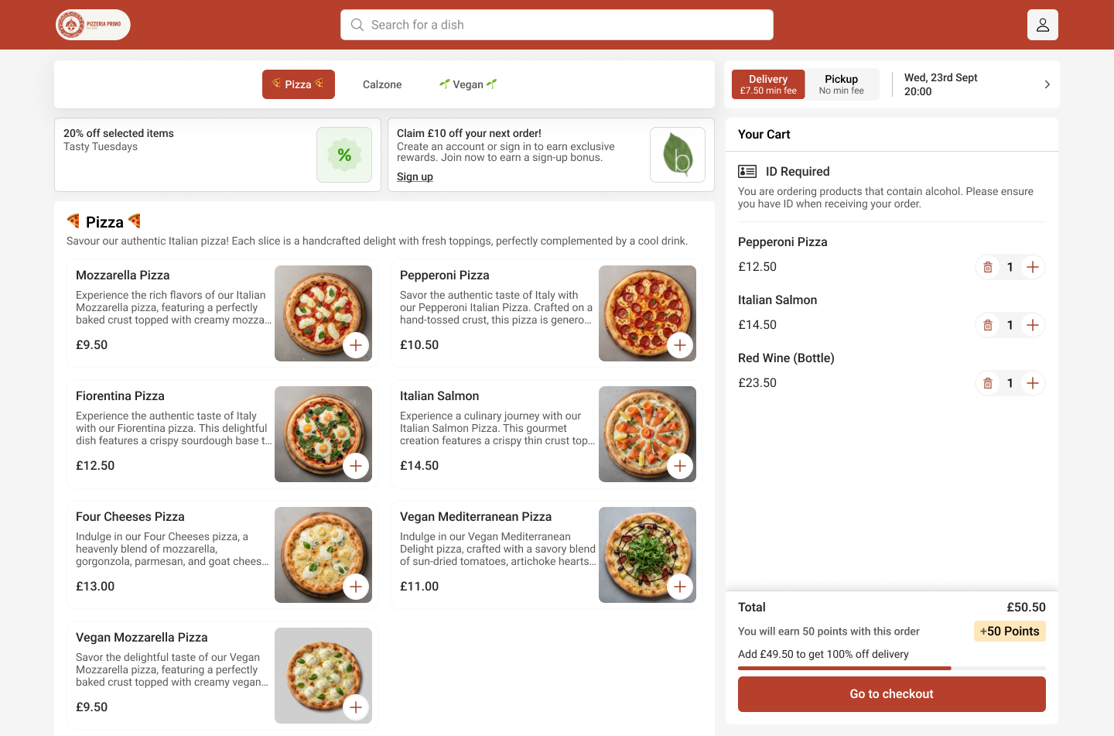The height and width of the screenshot is (736, 1114).
Task: Click the percent discount badge icon
Action: point(343,155)
